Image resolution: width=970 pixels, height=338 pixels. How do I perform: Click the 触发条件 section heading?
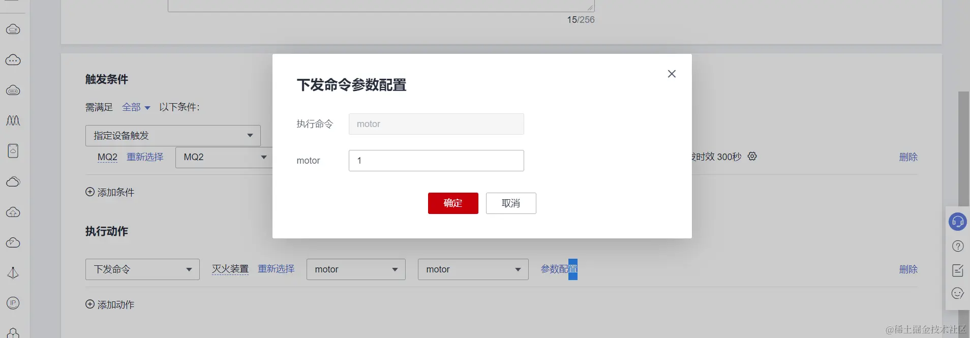coord(107,79)
